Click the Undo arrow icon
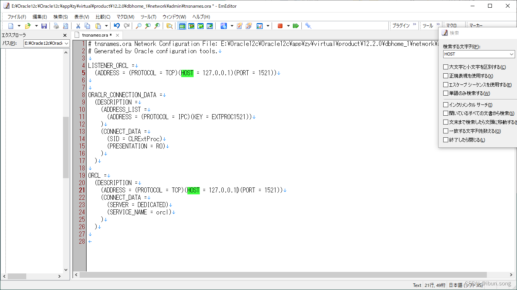The height and width of the screenshot is (290, 517). pos(117,26)
